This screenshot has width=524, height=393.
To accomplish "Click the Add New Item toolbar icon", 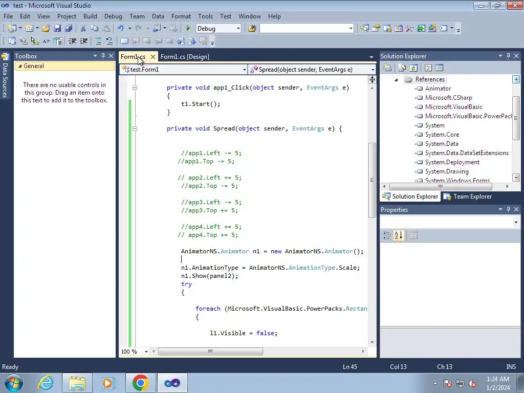I will coord(29,29).
